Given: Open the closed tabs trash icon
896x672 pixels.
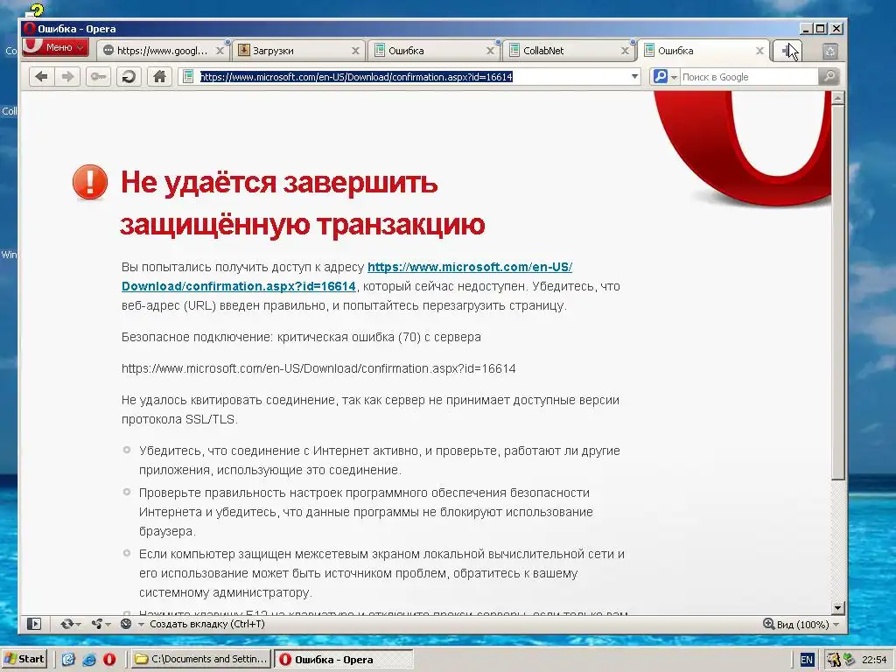Looking at the screenshot, I should tap(830, 52).
